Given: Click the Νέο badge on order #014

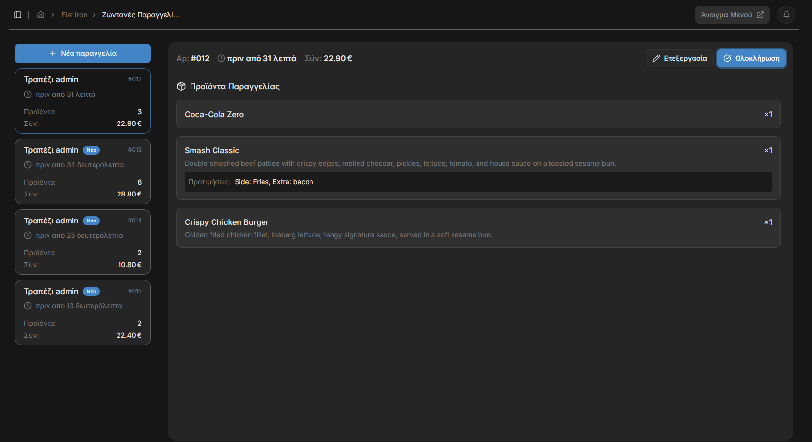Looking at the screenshot, I should [x=91, y=221].
